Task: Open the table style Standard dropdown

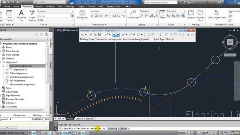Action: 184,11
